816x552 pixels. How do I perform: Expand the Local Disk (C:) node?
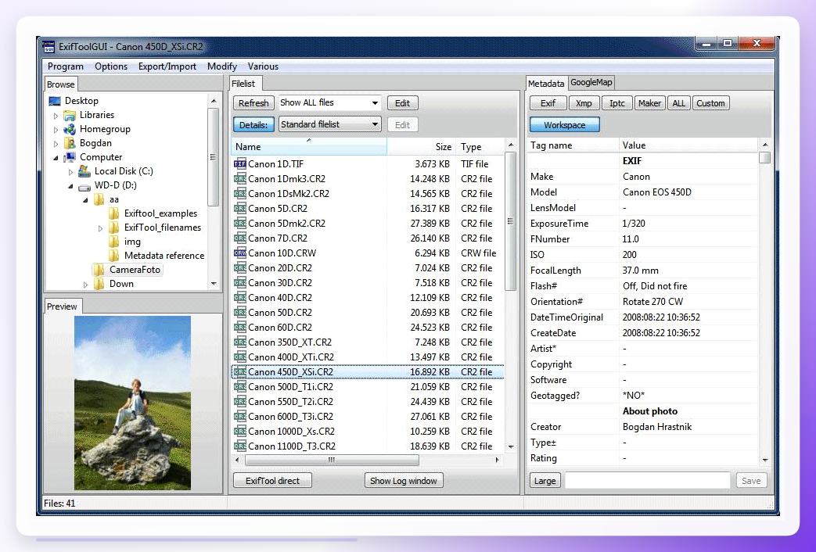click(x=70, y=172)
